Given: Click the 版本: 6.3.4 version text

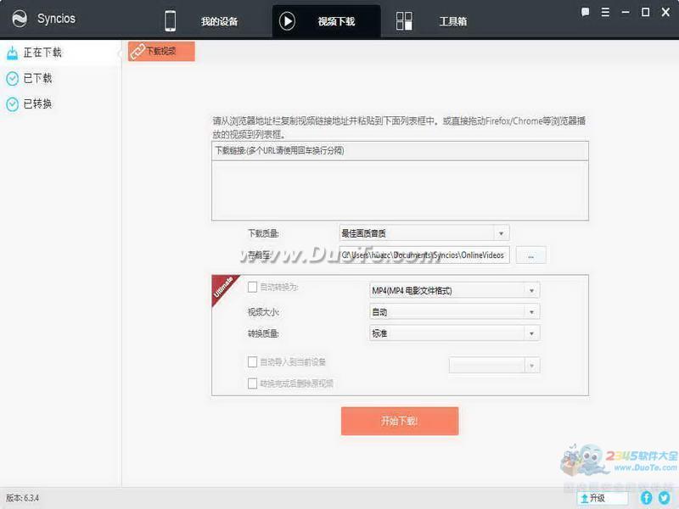Looking at the screenshot, I should coord(23,498).
